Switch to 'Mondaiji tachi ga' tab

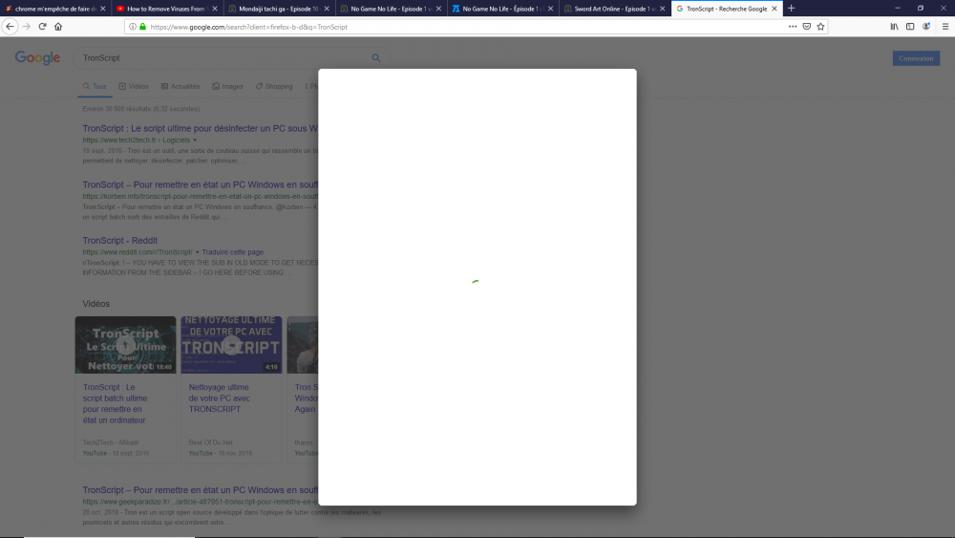pos(278,9)
